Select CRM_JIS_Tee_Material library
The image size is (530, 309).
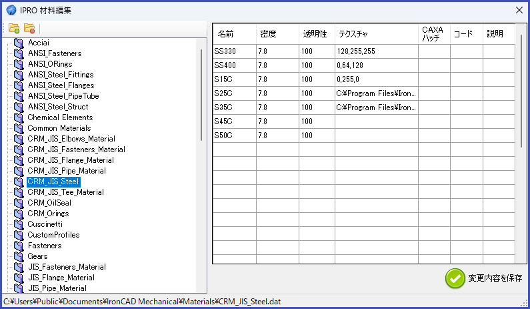[x=65, y=192]
